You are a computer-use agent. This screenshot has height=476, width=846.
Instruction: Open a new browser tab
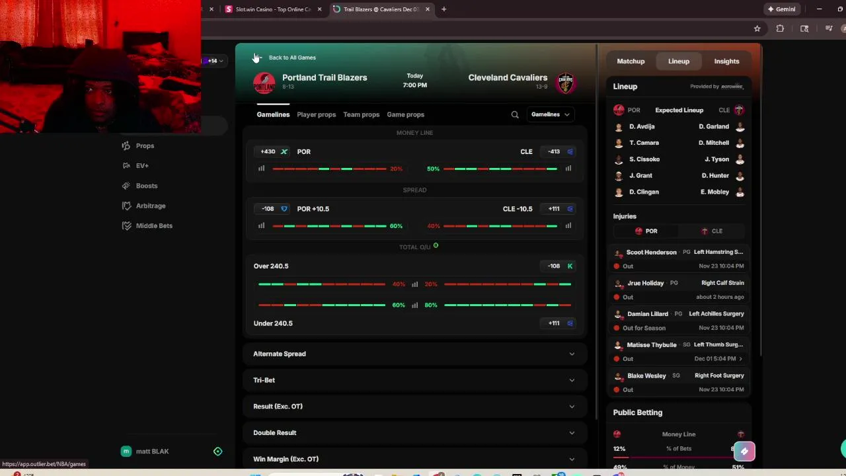pyautogui.click(x=443, y=9)
